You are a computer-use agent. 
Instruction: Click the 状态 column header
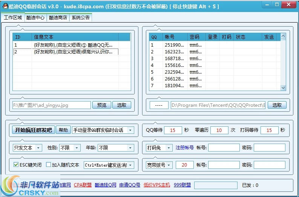coord(247,37)
